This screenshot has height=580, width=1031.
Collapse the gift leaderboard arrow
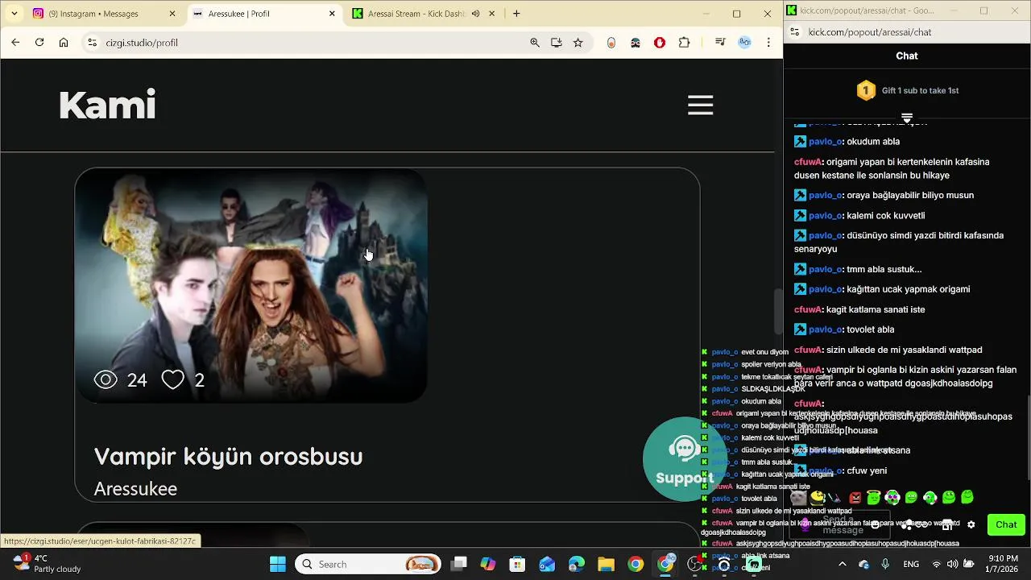[x=907, y=118]
